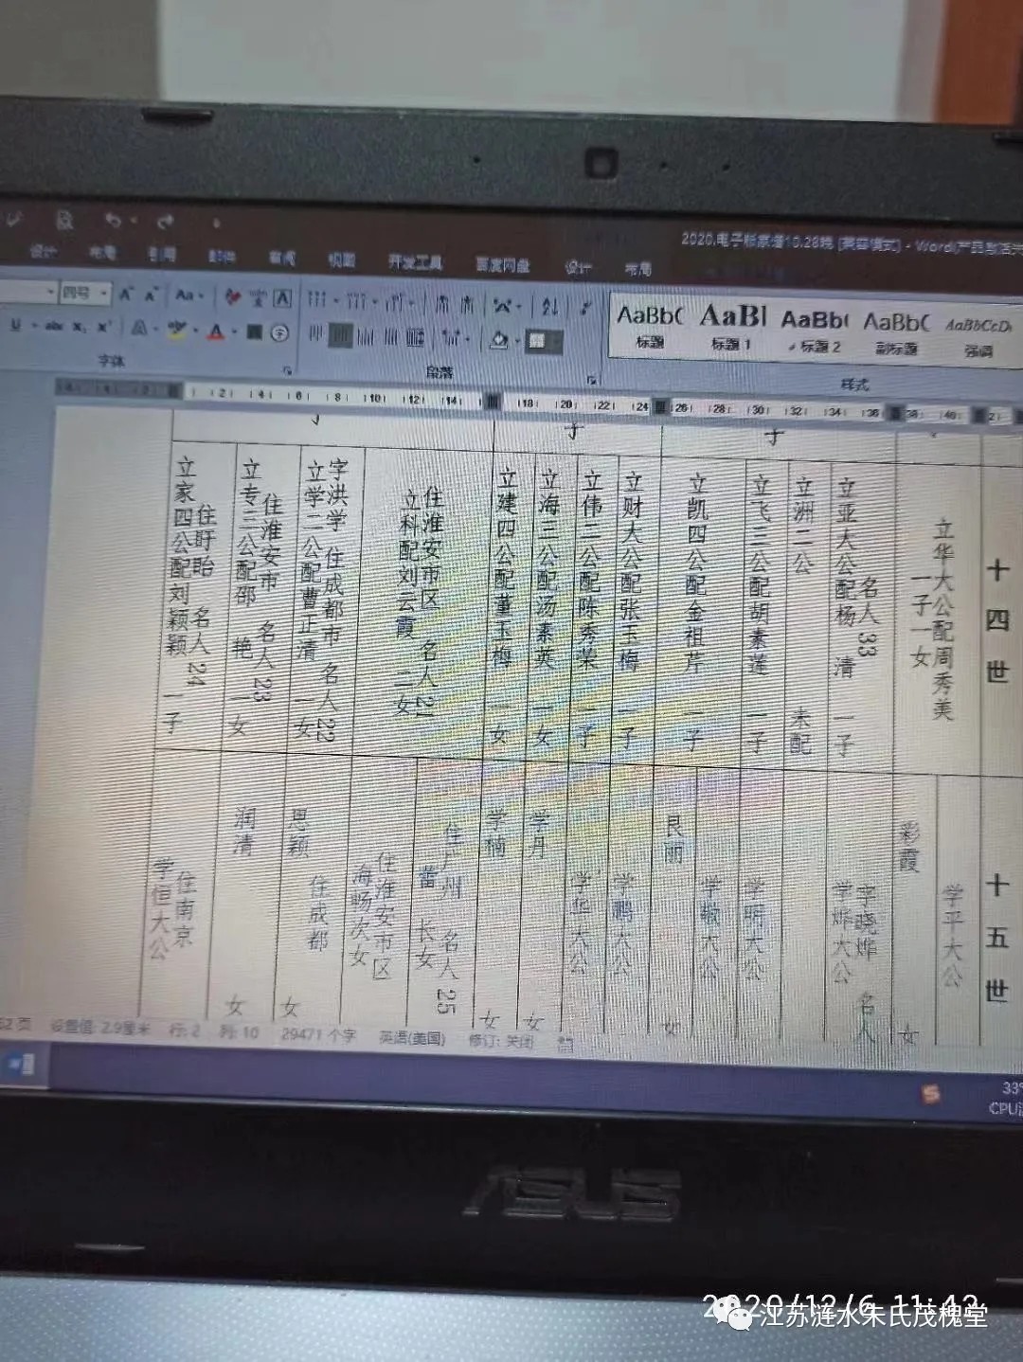The width and height of the screenshot is (1023, 1362).
Task: Click 修订: 关闭 in status bar
Action: pyautogui.click(x=501, y=1041)
